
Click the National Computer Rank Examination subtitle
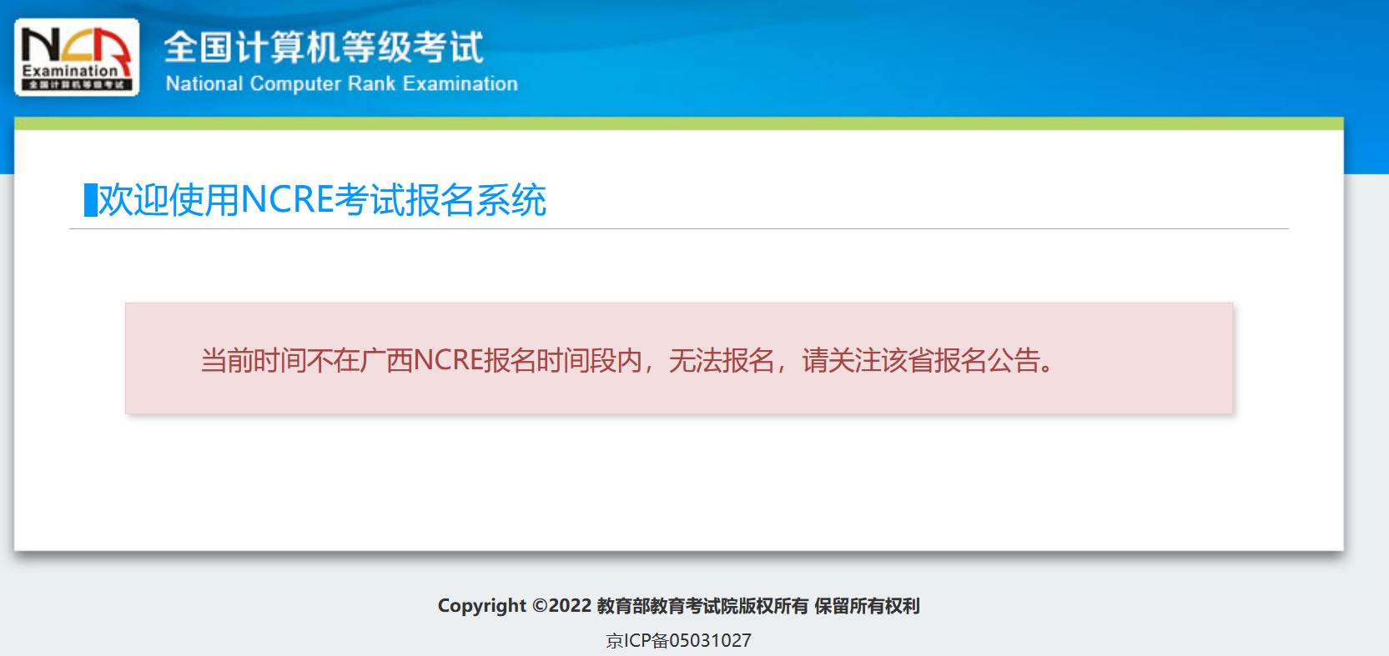[x=341, y=83]
